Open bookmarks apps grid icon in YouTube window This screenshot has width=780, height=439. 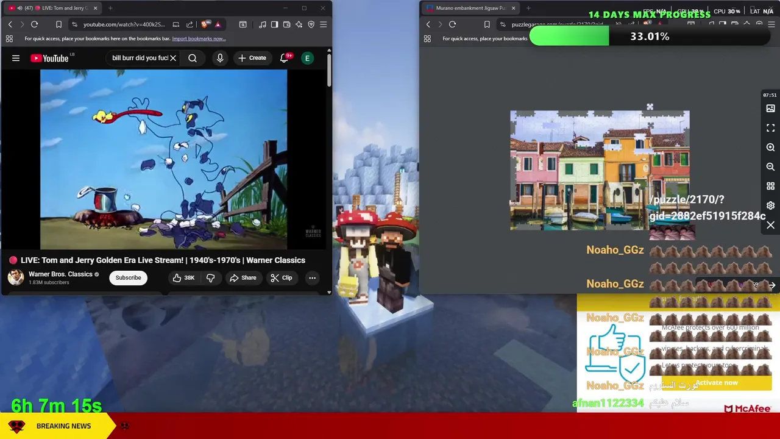click(9, 38)
